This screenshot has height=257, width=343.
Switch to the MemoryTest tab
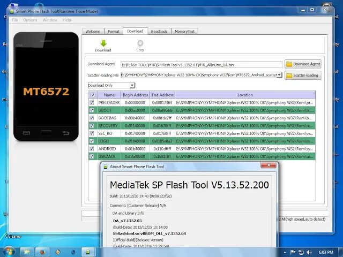click(184, 32)
